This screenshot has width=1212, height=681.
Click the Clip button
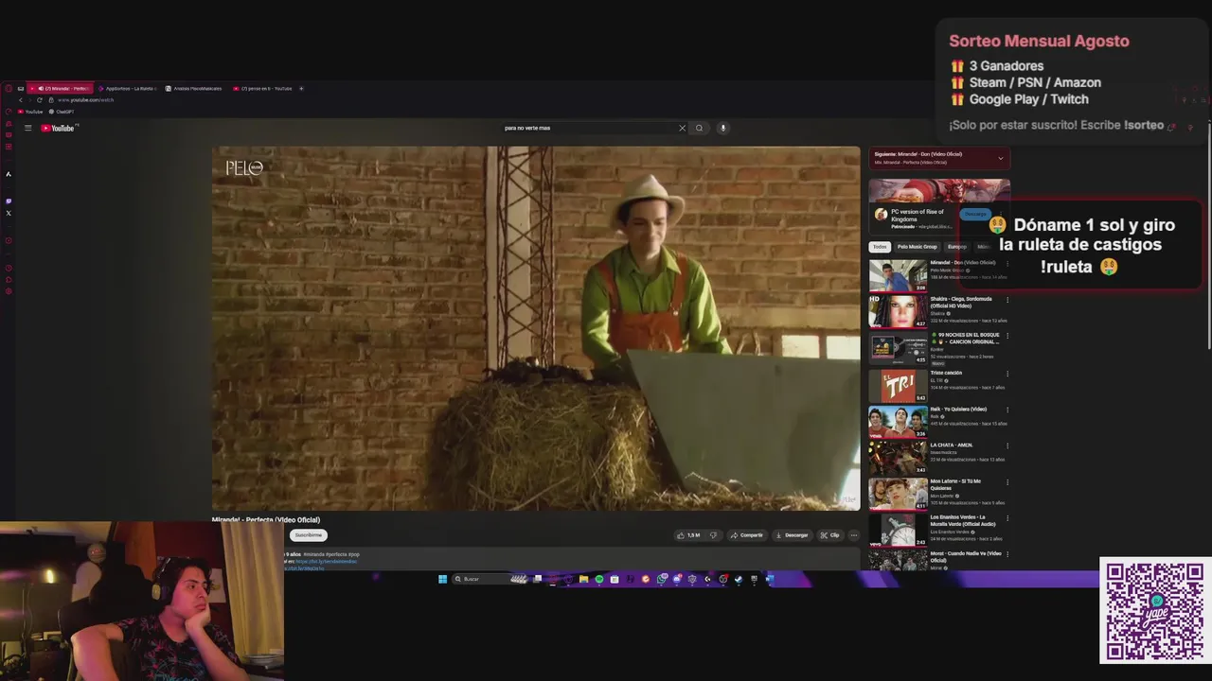829,535
